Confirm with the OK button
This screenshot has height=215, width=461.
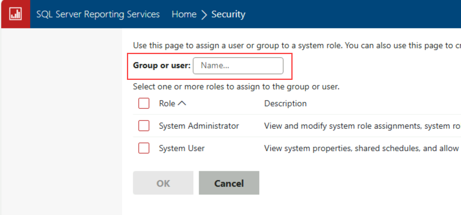pos(163,183)
